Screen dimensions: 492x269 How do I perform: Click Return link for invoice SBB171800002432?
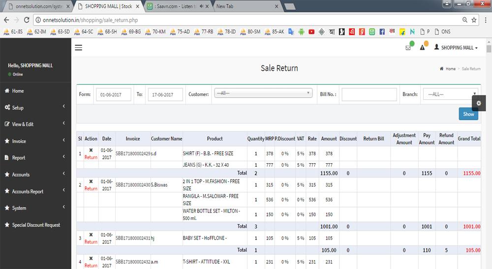(91, 266)
